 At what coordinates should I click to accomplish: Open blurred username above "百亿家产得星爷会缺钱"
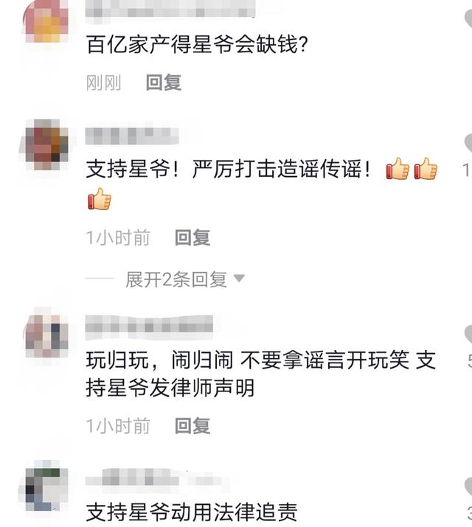coord(170,9)
